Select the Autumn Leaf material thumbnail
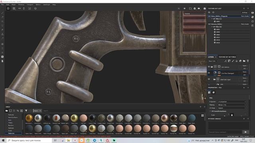 coord(56,118)
